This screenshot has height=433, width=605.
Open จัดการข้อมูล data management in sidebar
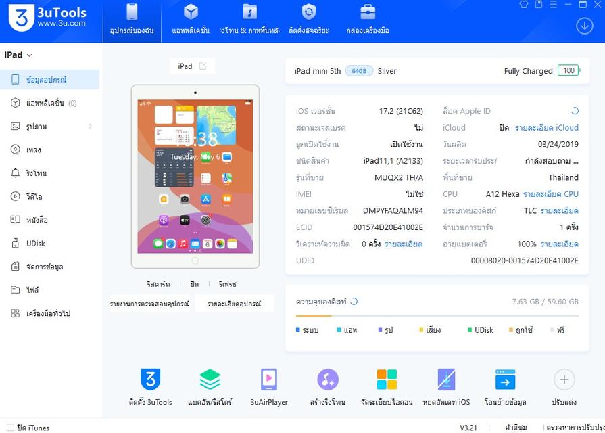tap(50, 267)
